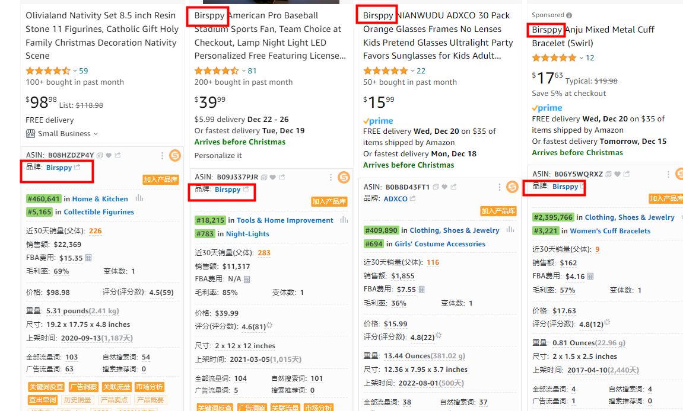Screen dimensions: 683x411
Task: Favorite the B06Y5WQRXZ product with the heart icon
Action: (617, 174)
